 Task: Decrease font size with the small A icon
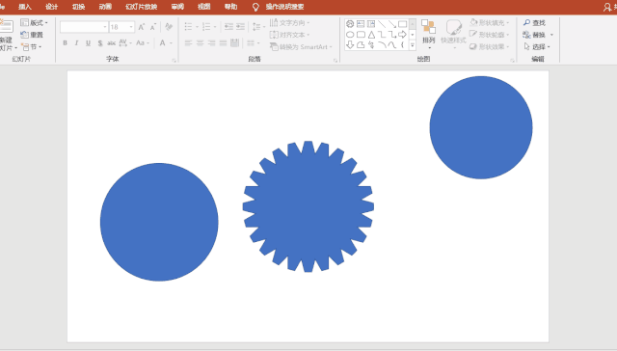tap(152, 27)
